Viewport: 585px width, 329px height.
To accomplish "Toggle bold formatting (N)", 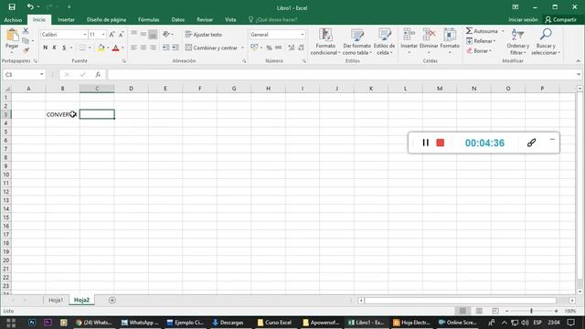I will [46, 48].
